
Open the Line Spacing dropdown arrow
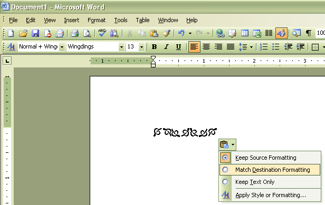(x=252, y=47)
